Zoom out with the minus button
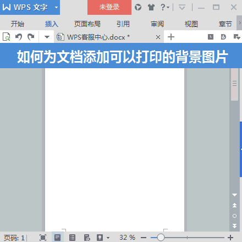242x242 pixels. point(144,238)
